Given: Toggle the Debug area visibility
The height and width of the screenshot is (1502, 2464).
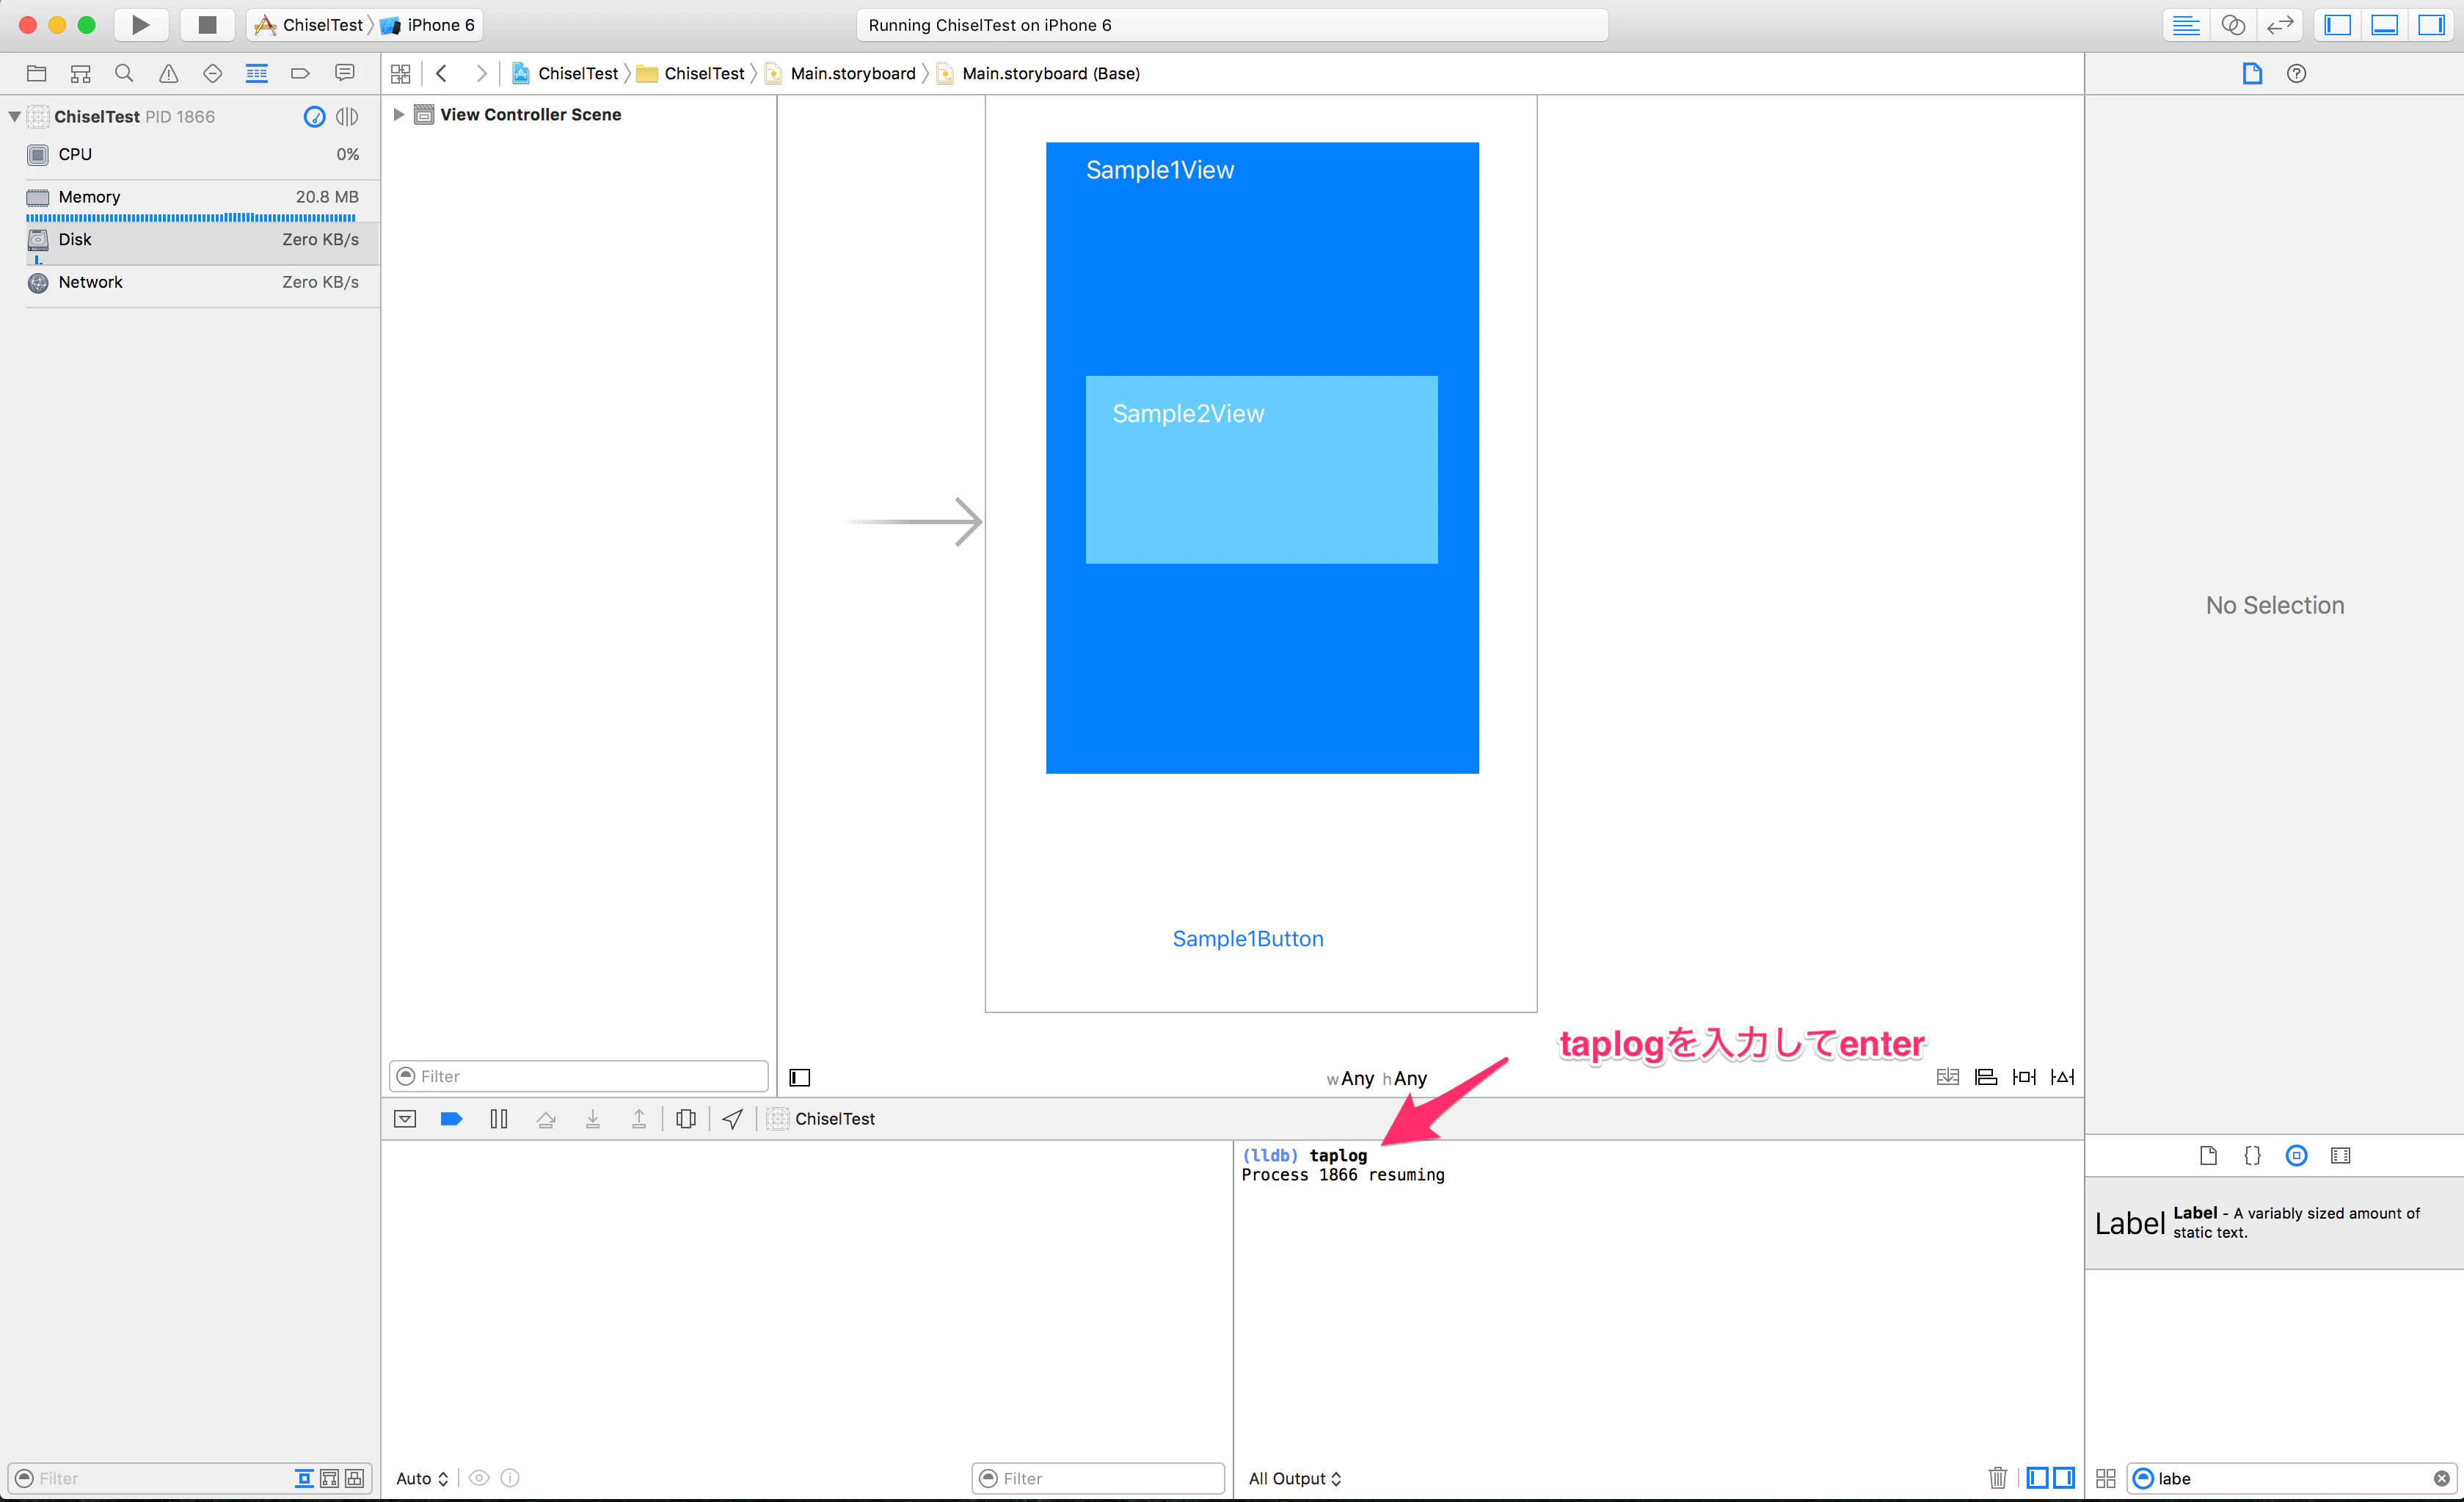Looking at the screenshot, I should coord(2385,25).
